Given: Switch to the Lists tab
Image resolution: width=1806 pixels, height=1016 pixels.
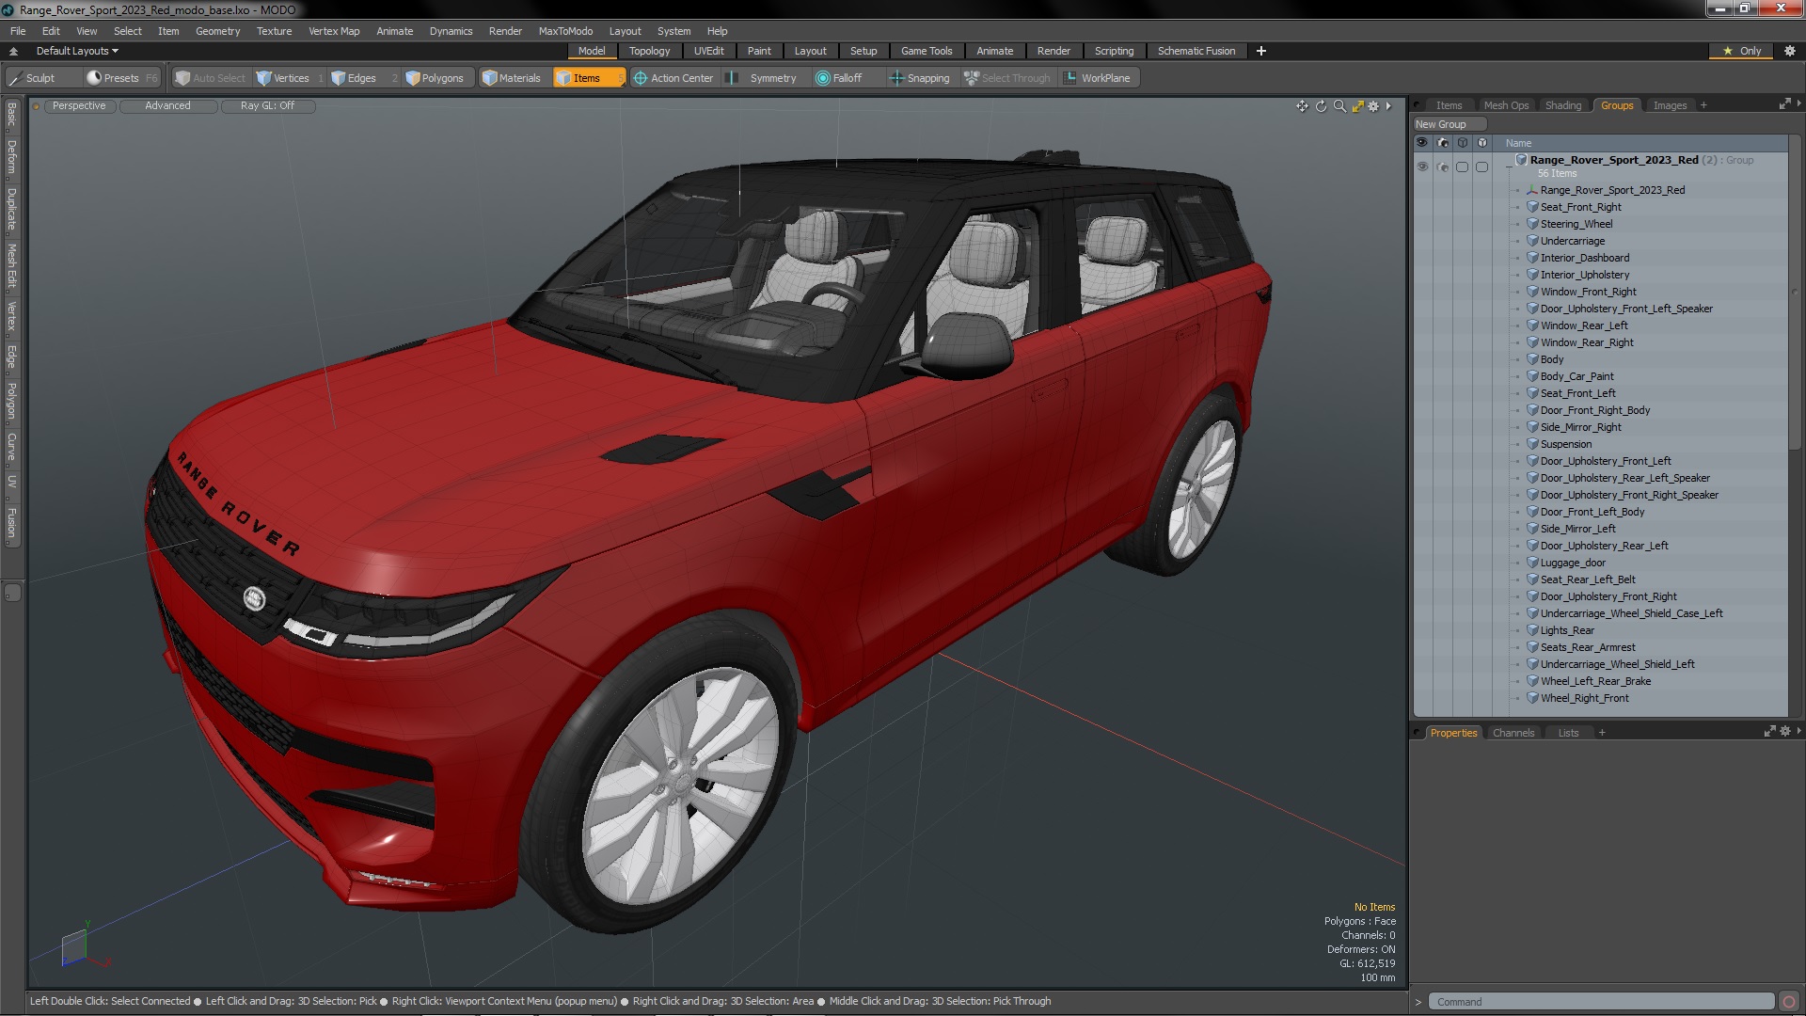Looking at the screenshot, I should pos(1568,733).
